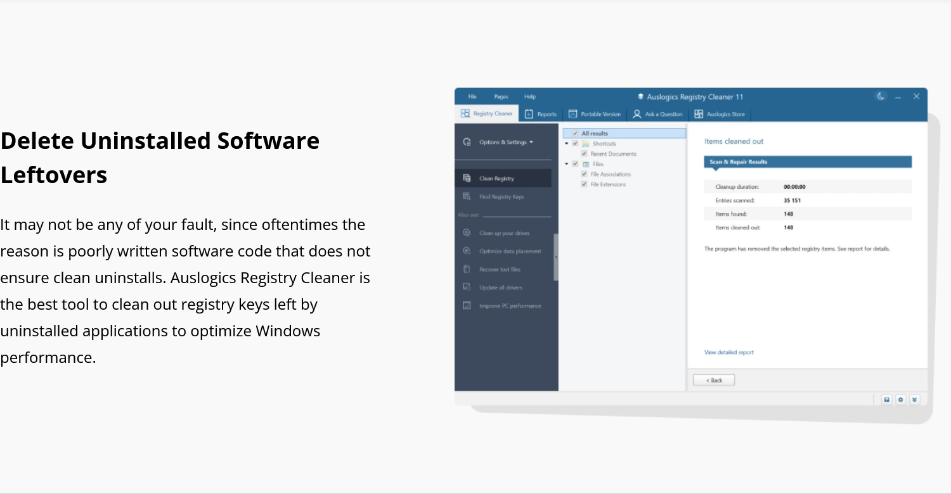Open Find Registry Keys in the sidebar
The image size is (951, 494).
click(x=503, y=197)
